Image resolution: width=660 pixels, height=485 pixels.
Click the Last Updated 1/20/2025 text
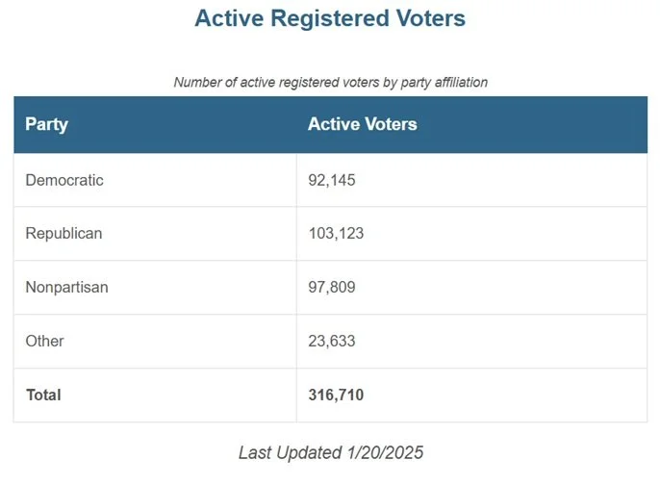point(331,453)
